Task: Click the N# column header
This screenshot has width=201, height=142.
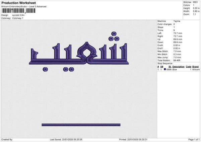Action: pos(162,67)
